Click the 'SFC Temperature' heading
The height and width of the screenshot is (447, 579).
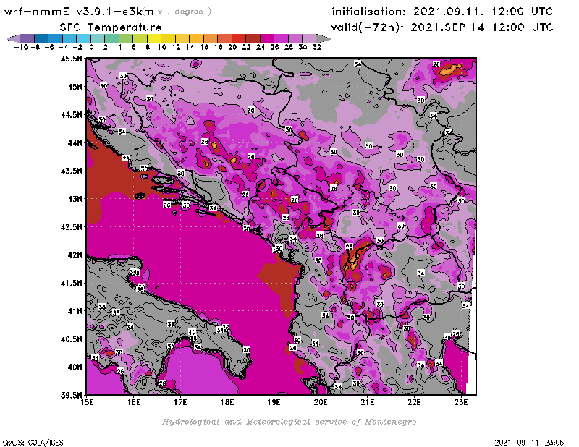pyautogui.click(x=111, y=27)
